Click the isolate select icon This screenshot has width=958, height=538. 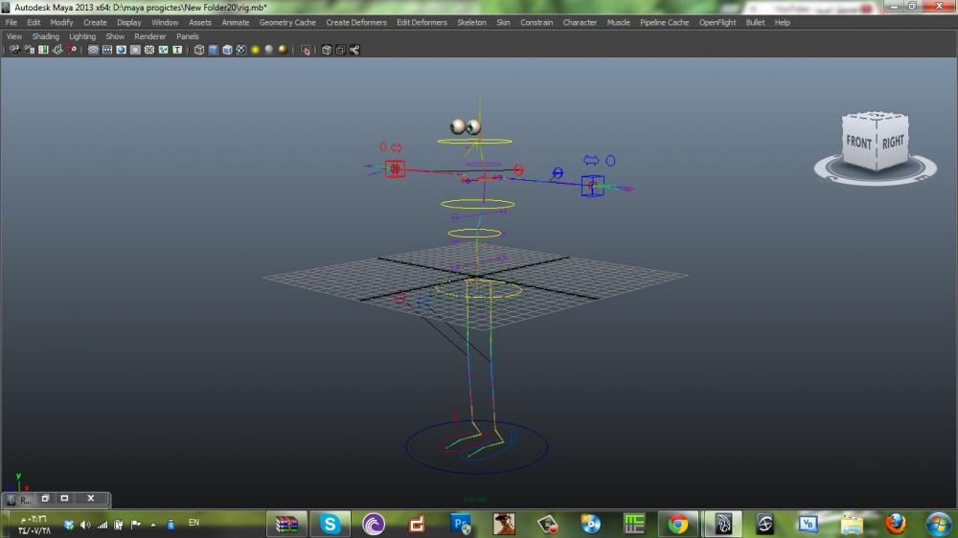tap(306, 50)
